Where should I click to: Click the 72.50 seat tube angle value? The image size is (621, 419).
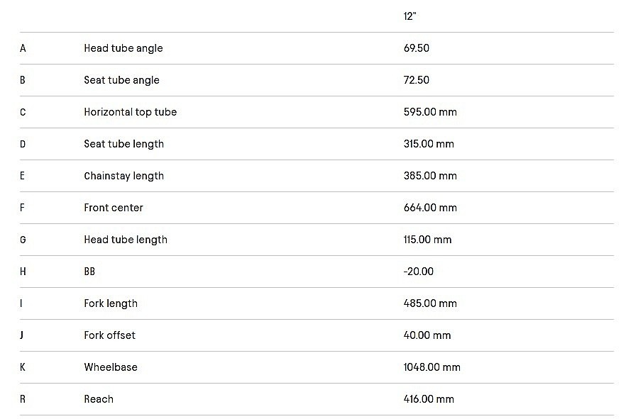pos(416,80)
